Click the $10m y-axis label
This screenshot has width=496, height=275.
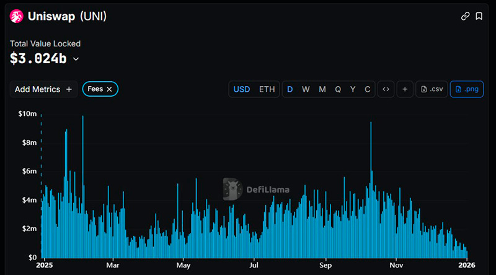(x=27, y=114)
